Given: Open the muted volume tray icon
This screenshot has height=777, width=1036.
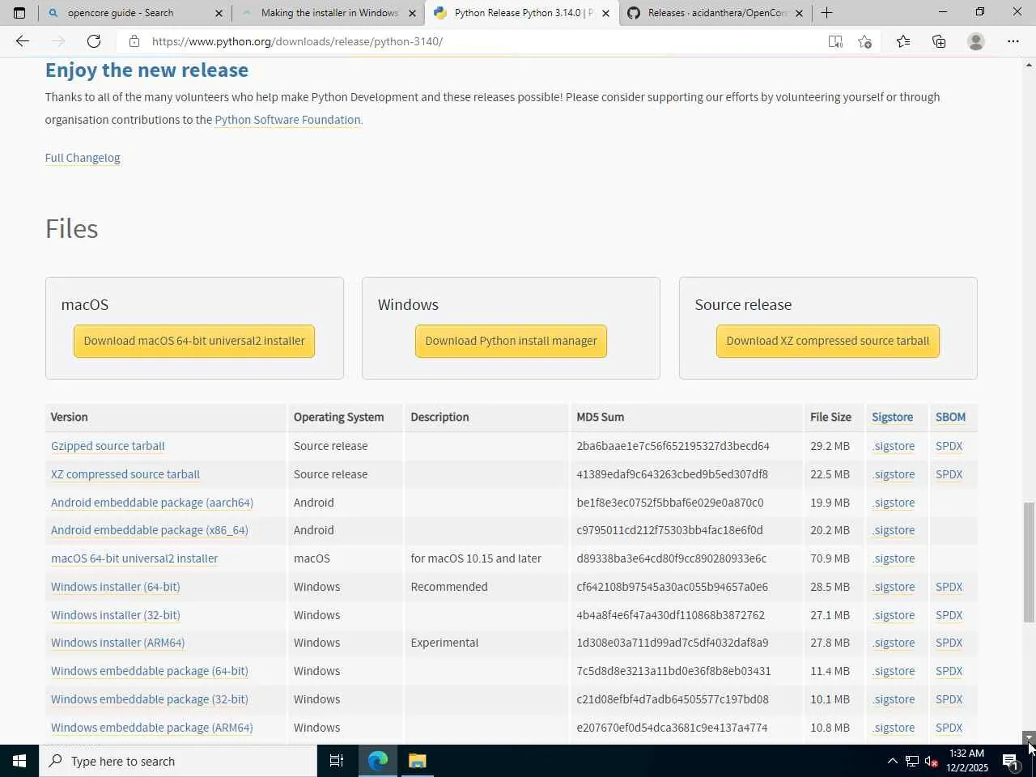Looking at the screenshot, I should 931,761.
